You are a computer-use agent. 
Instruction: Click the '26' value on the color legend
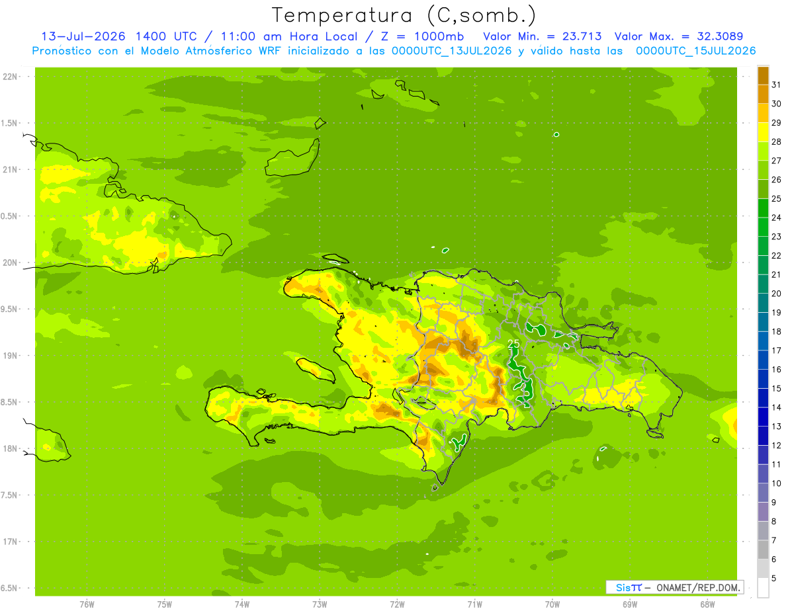pyautogui.click(x=777, y=179)
